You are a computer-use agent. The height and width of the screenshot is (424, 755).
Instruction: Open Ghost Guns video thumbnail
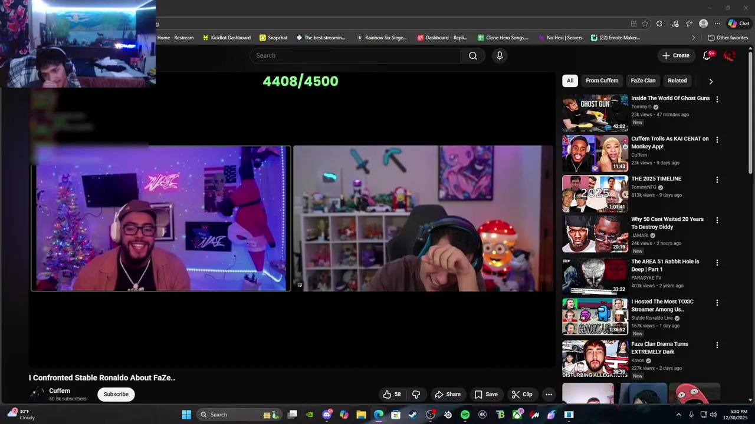[595, 113]
